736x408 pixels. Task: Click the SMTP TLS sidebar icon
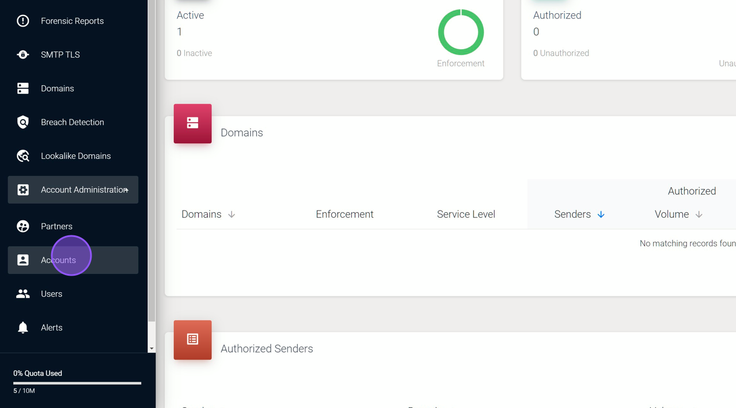tap(22, 54)
